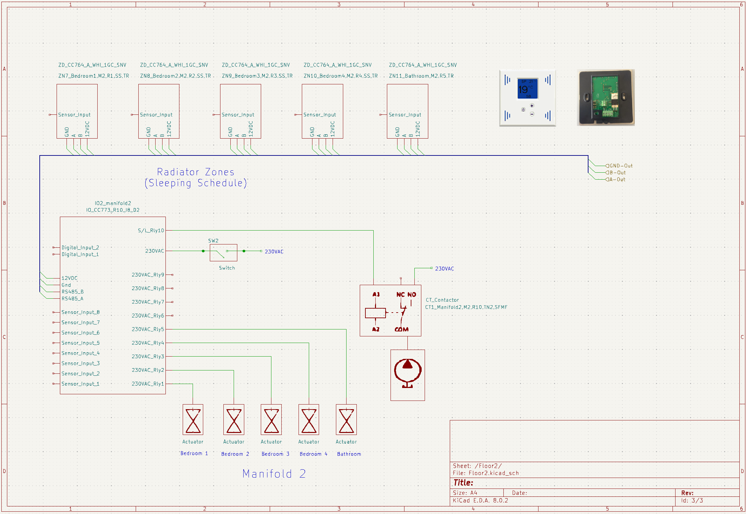Select the 230VAC_Rly5 pin label
Screen dimensions: 746x514
(x=148, y=329)
